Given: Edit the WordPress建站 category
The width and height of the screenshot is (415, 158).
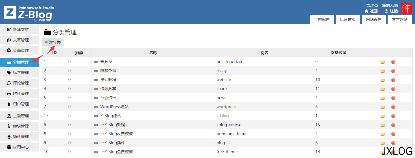Looking at the screenshot, I should tap(383, 107).
